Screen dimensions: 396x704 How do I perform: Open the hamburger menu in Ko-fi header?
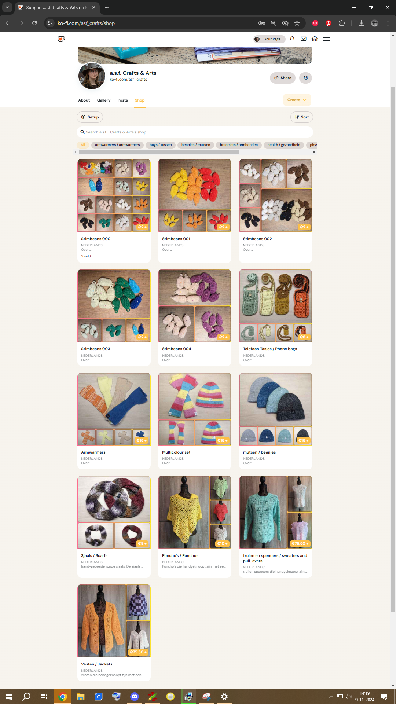click(326, 39)
